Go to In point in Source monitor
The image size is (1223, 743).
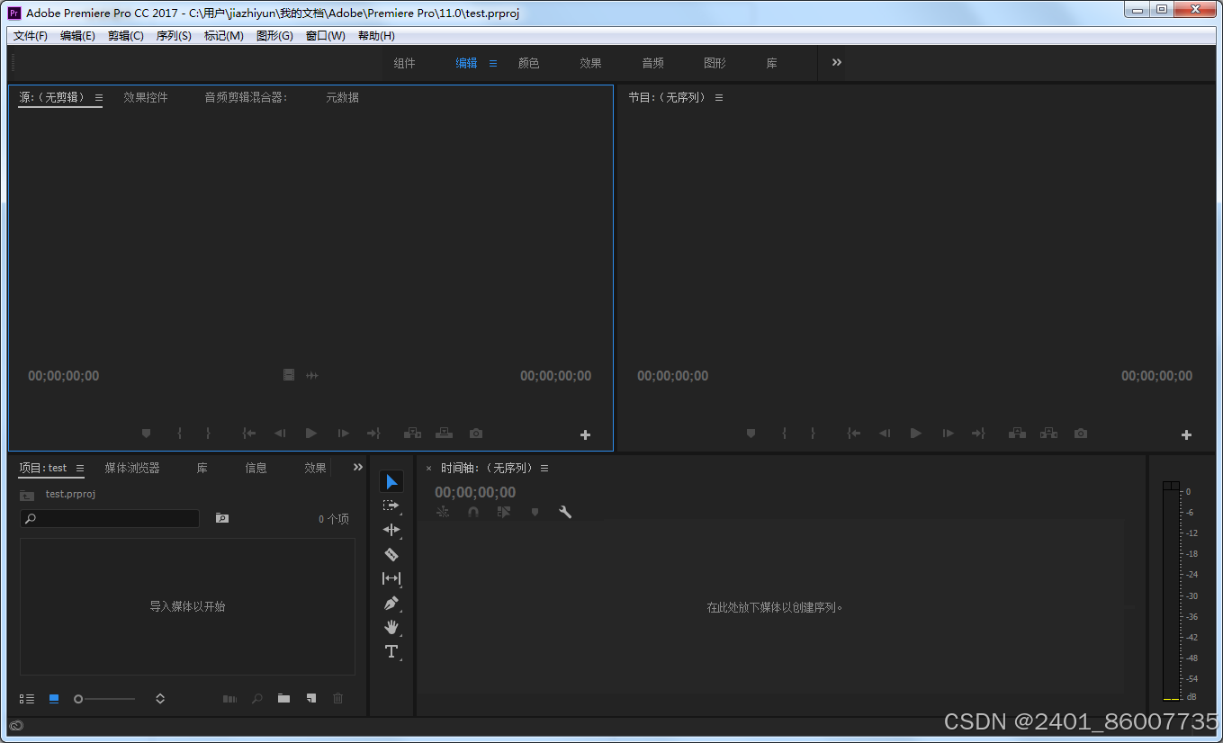pos(249,434)
